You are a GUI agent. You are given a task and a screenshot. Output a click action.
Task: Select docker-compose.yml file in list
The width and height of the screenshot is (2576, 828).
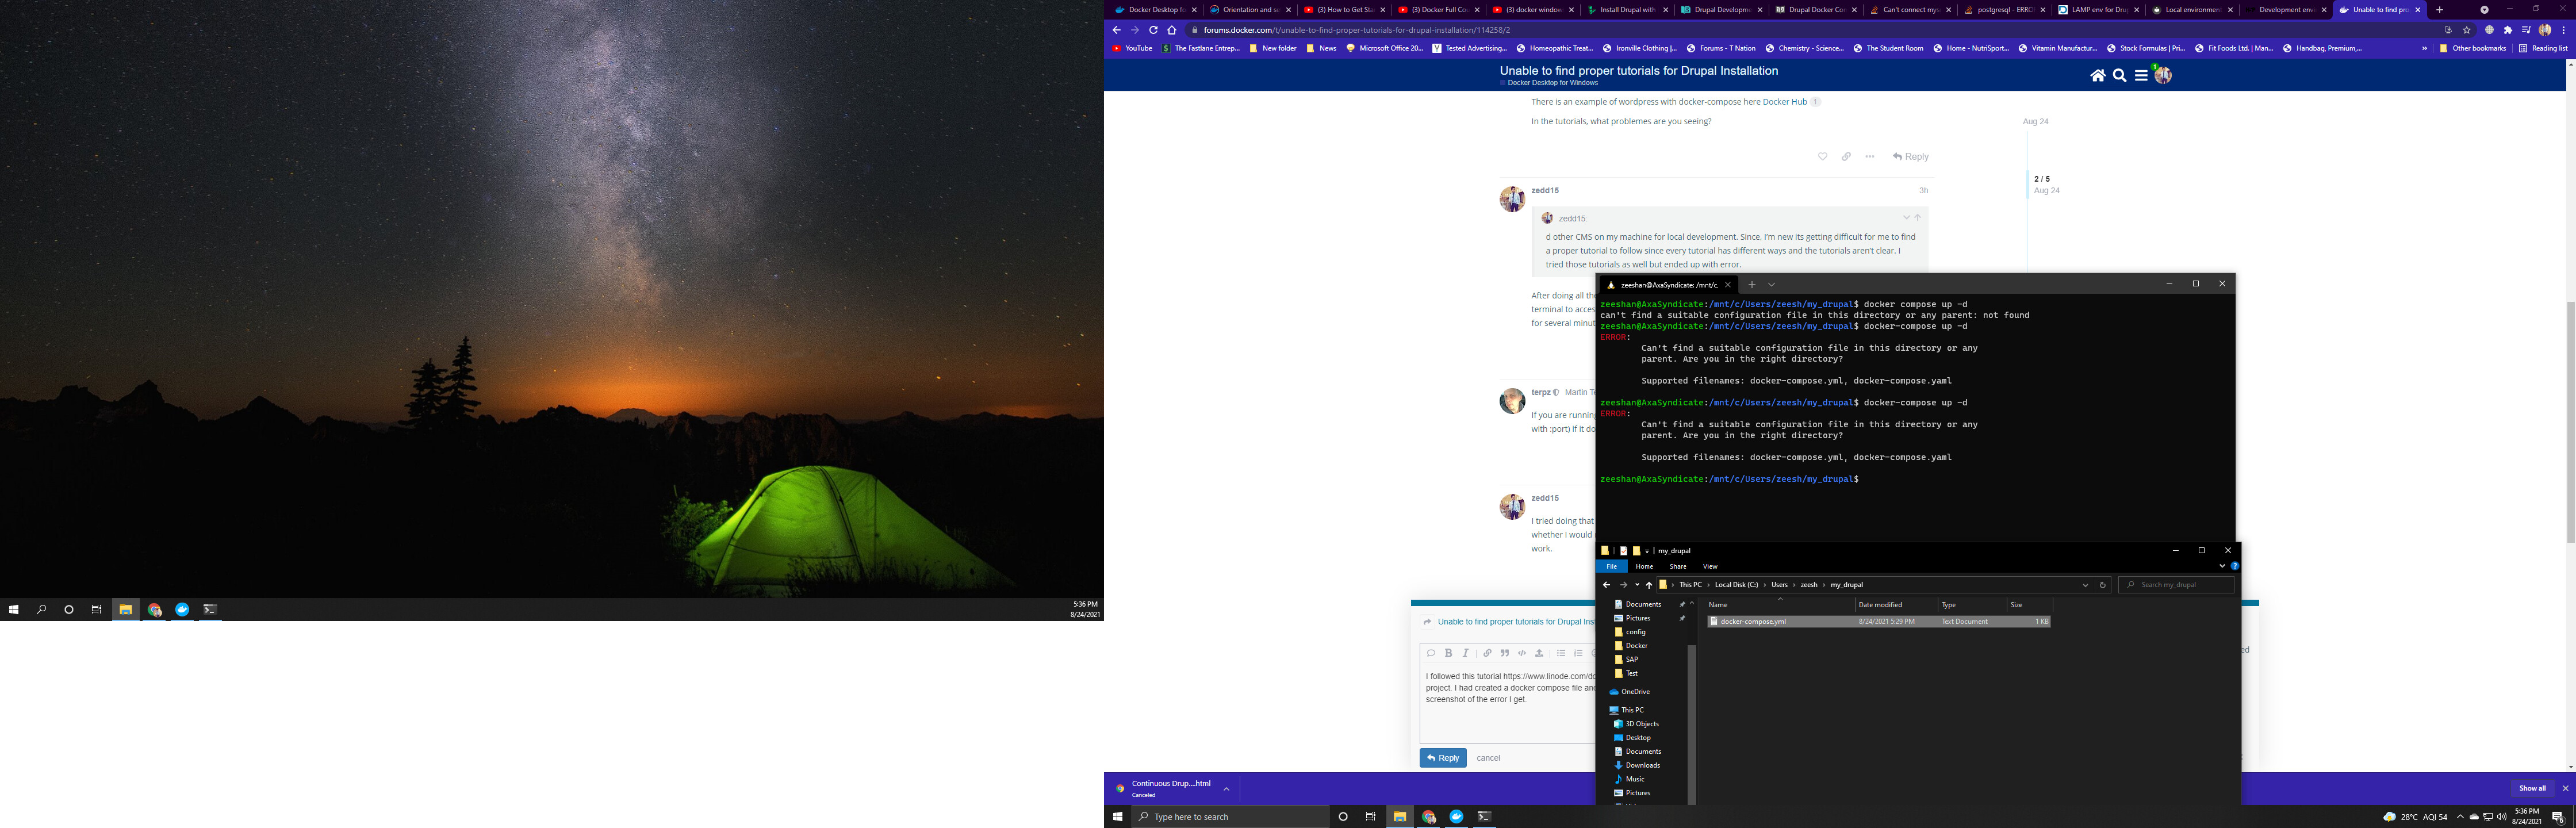point(1753,622)
